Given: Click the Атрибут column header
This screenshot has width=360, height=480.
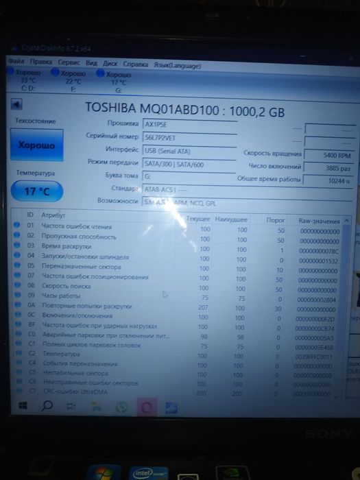Looking at the screenshot, I should (x=53, y=215).
